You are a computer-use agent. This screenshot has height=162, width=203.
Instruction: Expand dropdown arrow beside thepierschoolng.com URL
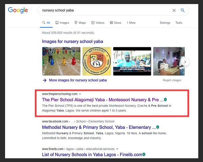click(x=80, y=94)
